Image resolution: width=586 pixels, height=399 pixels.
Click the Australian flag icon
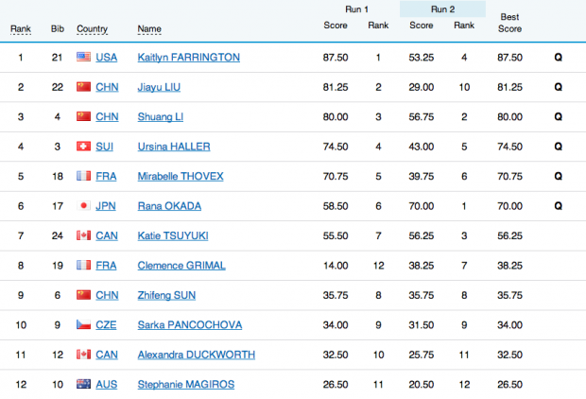83,384
